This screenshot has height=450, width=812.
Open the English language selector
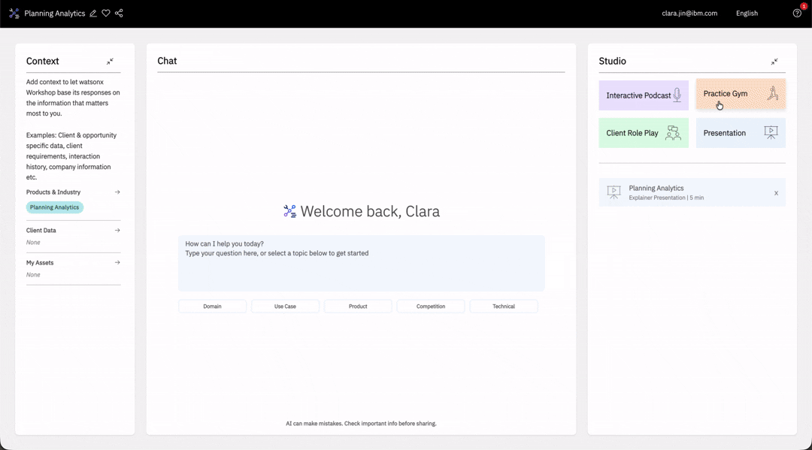[x=747, y=14]
